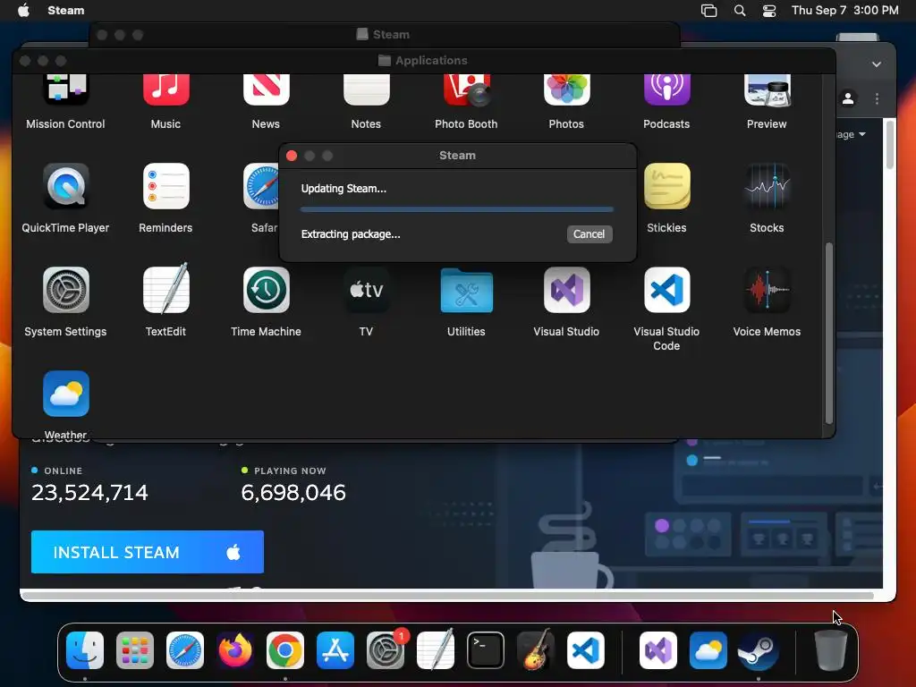This screenshot has width=916, height=687.
Task: Open the Reminders app icon
Action: click(x=165, y=186)
